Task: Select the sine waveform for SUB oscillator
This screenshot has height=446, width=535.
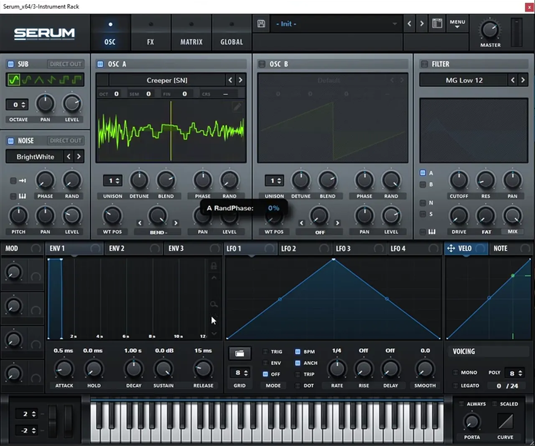Action: pos(14,79)
